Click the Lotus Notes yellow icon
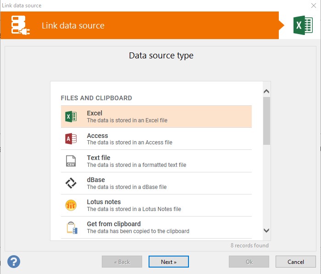321x274 pixels. click(x=71, y=205)
